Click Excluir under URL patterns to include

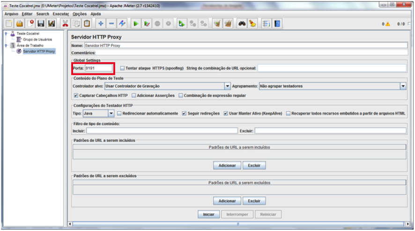pos(254,165)
